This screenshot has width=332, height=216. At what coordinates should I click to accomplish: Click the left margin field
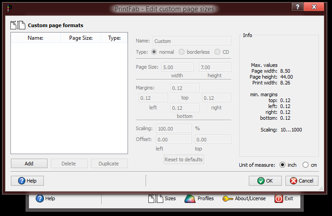(153, 98)
